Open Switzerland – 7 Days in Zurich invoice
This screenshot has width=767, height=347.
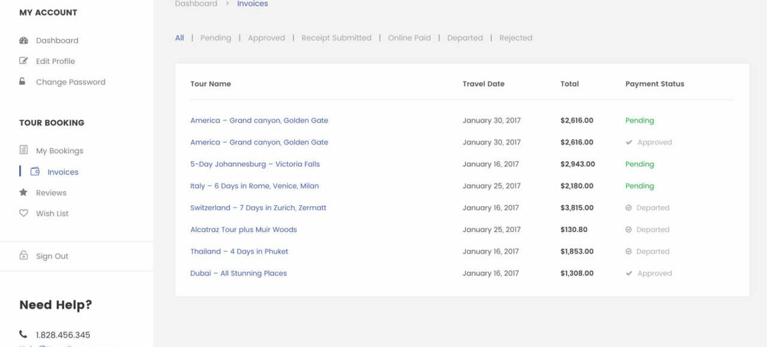pos(258,208)
